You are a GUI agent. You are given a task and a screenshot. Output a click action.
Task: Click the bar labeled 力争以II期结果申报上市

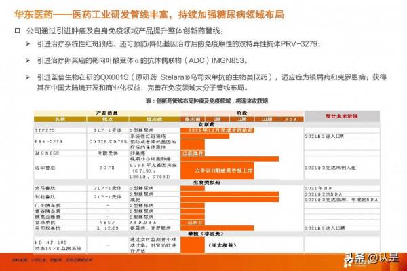pos(217,170)
